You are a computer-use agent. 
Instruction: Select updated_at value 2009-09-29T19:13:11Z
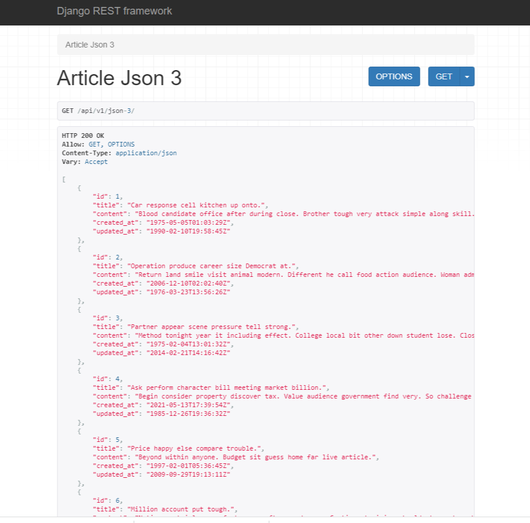click(188, 475)
